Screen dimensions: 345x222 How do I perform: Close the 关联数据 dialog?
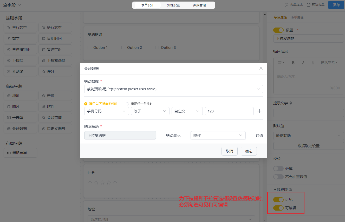coord(261,68)
